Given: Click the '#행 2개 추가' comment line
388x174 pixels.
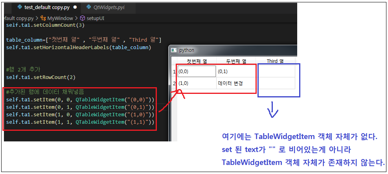Looking at the screenshot, I should [x=23, y=70].
